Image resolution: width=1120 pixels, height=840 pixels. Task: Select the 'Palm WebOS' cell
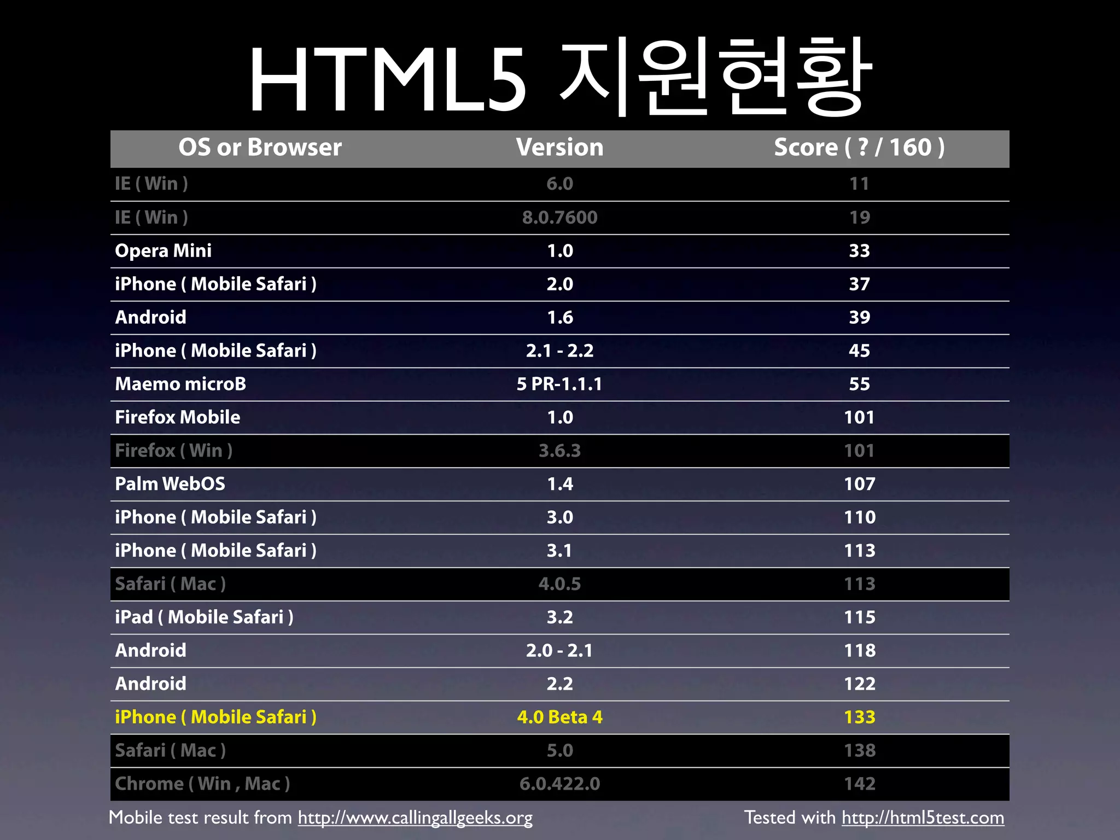tap(170, 484)
